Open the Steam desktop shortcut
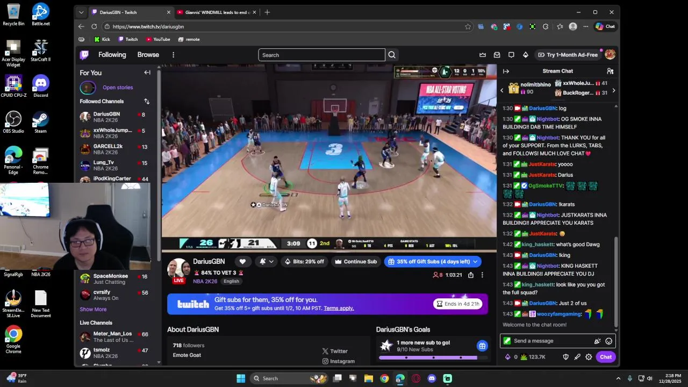Screen dimensions: 688x387 (40, 122)
